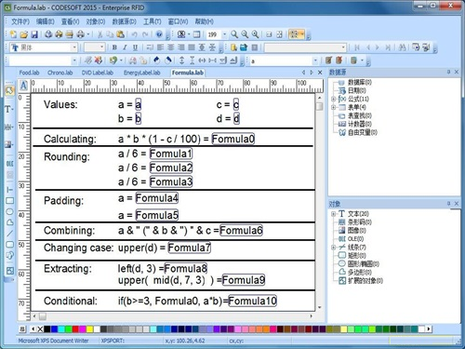Screen dimensions: 465x349
Task: Click the blue Help question mark icon
Action: [x=159, y=34]
